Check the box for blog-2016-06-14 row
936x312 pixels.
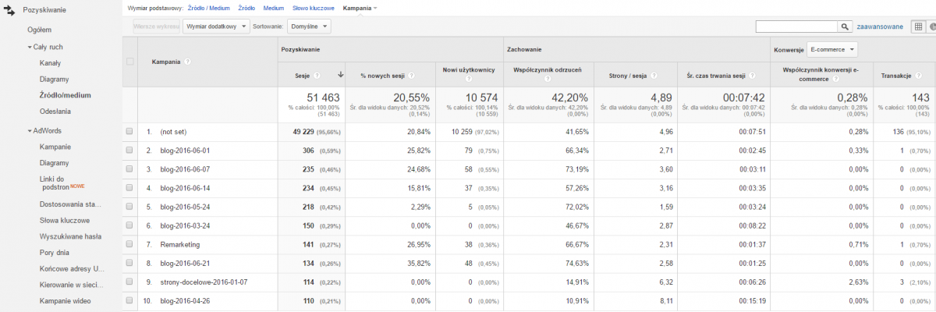130,187
